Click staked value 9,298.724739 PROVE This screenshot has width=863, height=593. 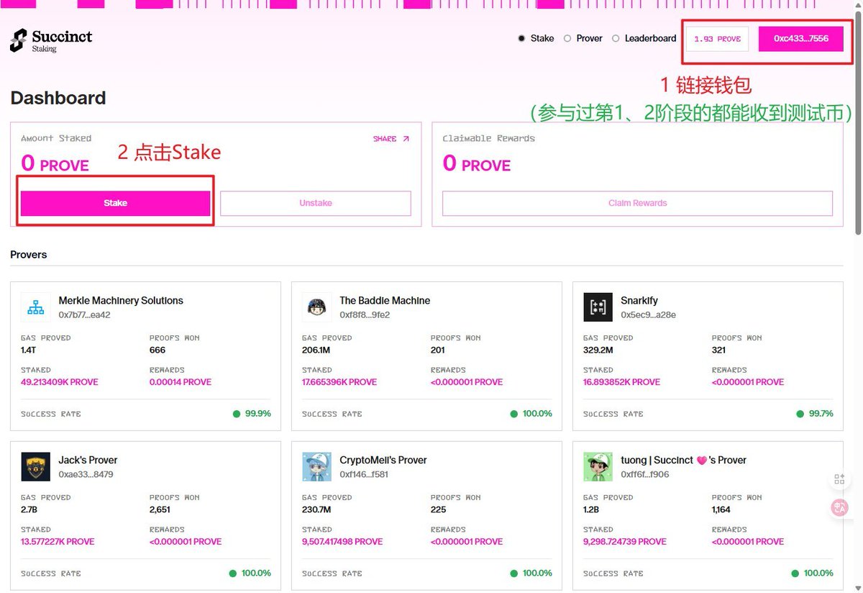point(625,542)
